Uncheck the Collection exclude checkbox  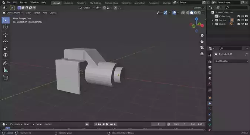pyautogui.click(x=239, y=16)
